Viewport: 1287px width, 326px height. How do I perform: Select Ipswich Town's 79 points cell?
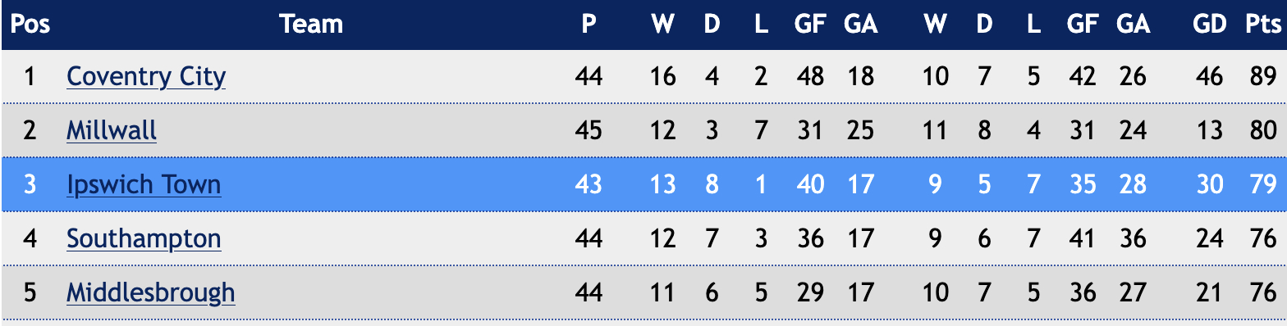tap(1262, 184)
